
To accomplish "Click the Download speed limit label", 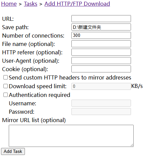I will [x=38, y=86].
